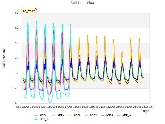Click the TZ_fmet annotation label
This screenshot has height=124, width=165.
click(x=29, y=11)
